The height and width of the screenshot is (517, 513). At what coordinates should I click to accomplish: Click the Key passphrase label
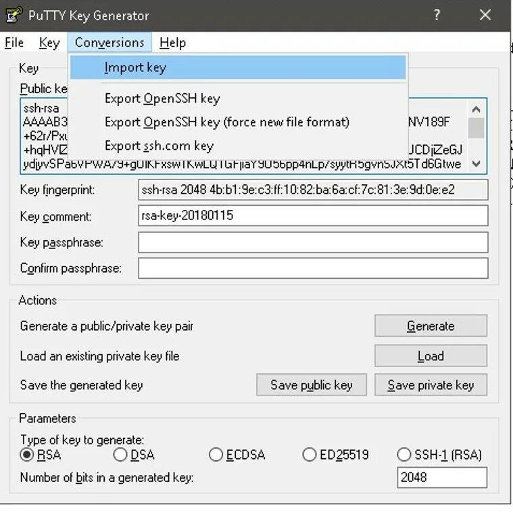(x=62, y=242)
